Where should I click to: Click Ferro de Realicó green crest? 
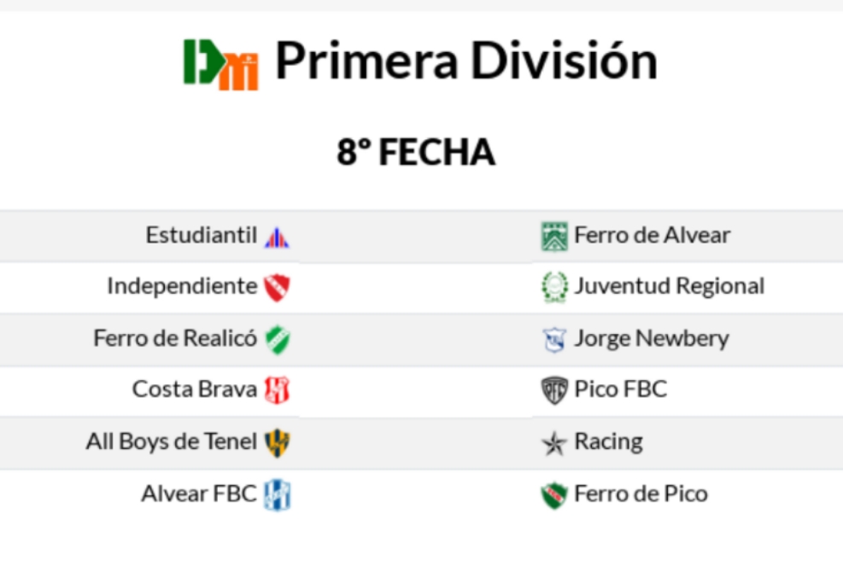point(277,339)
